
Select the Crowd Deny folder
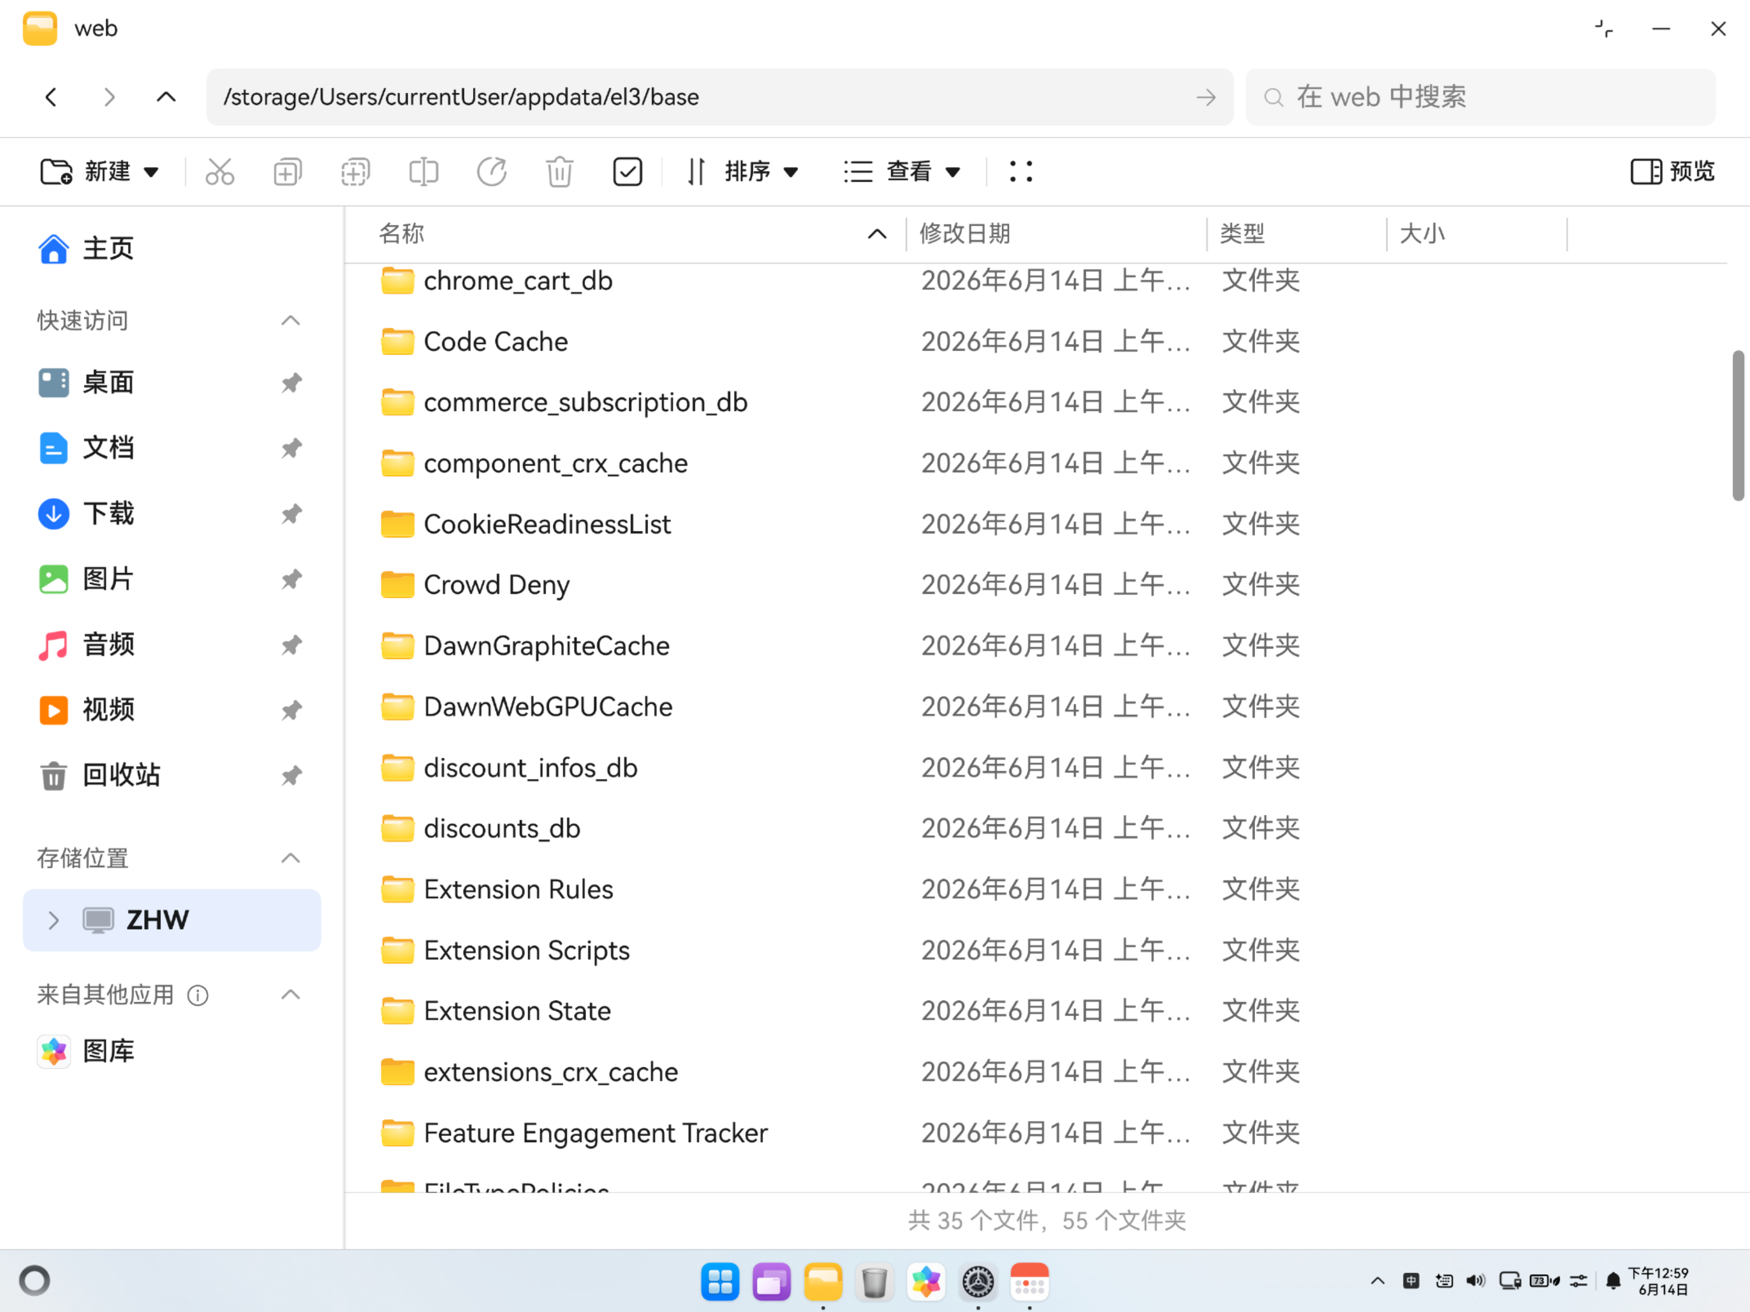click(x=1036, y=585)
